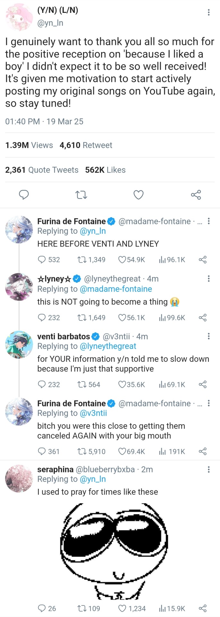Viewport: 220px width, 617px height.
Task: Open the three-dot menu on seraphina's reply
Action: (x=209, y=469)
